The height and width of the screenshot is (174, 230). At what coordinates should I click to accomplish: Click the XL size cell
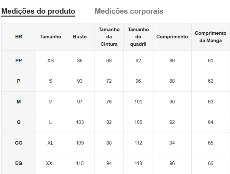click(50, 143)
